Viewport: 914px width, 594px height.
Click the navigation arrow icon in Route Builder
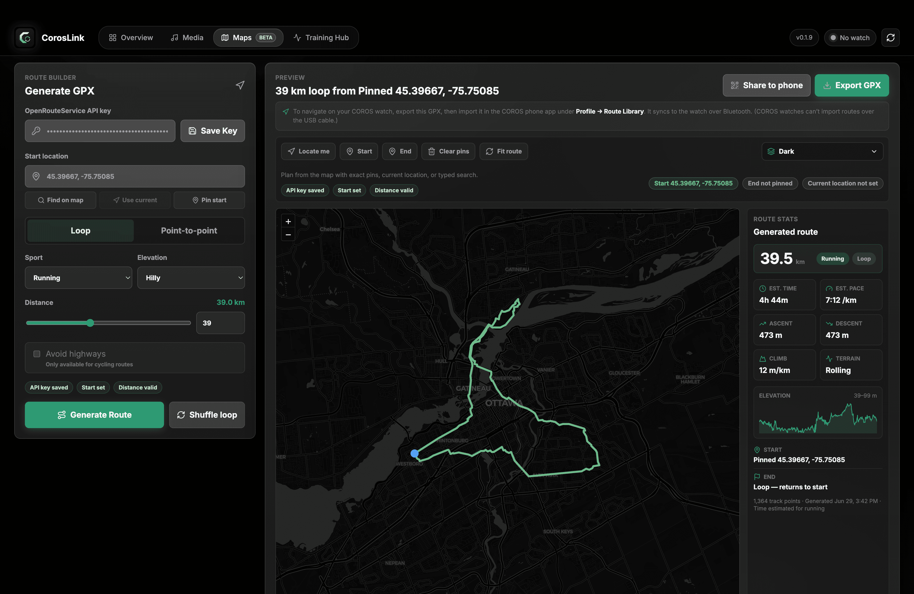(x=240, y=85)
